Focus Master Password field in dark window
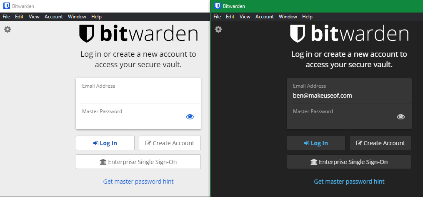Image resolution: width=423 pixels, height=197 pixels. (342, 120)
